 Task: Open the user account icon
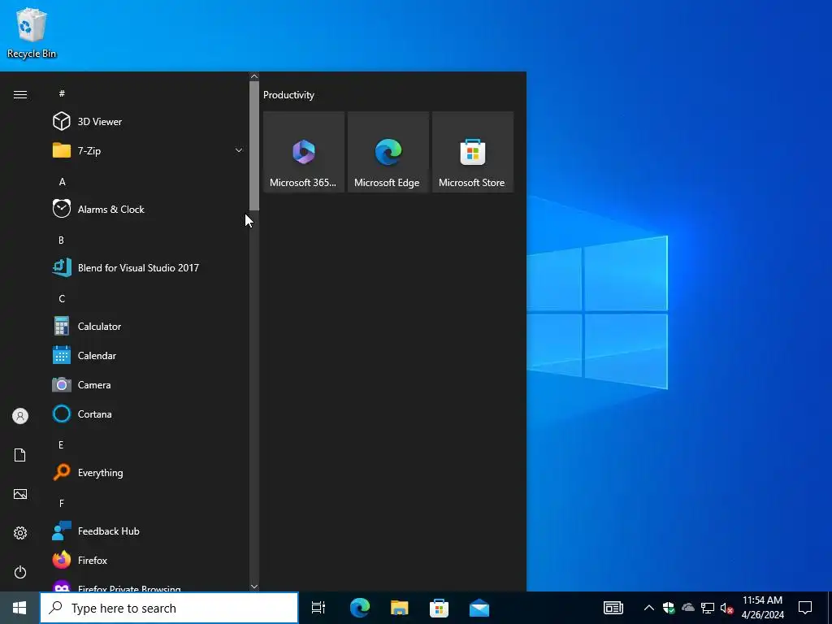(x=20, y=416)
